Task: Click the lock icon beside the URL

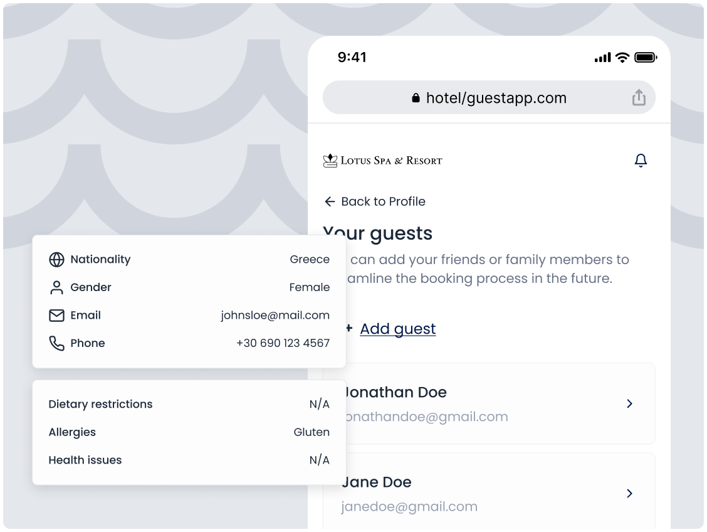Action: [416, 97]
